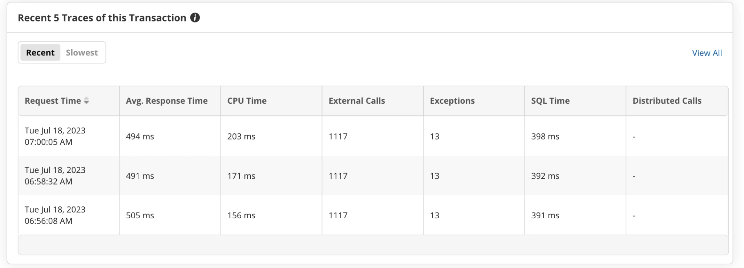Viewport: 744px width, 268px height.
Task: Click the Avg. Response Time header
Action: (x=167, y=101)
